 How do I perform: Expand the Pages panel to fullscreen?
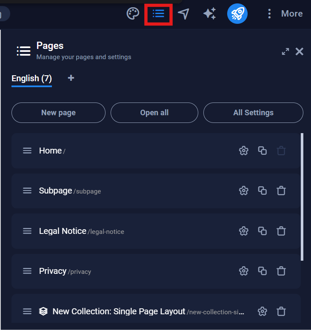285,51
